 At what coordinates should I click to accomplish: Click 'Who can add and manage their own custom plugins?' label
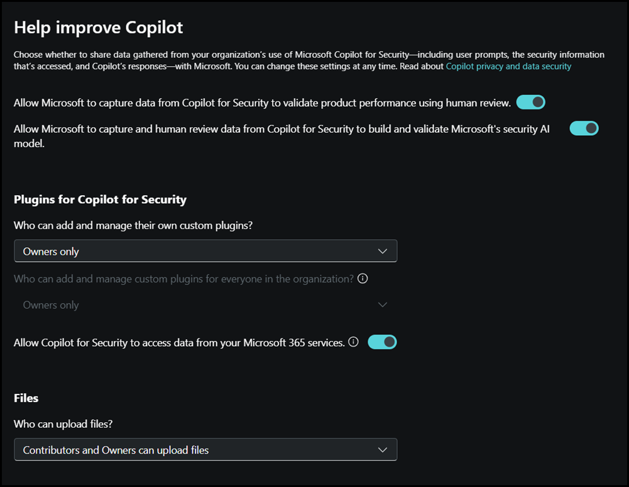pos(138,225)
